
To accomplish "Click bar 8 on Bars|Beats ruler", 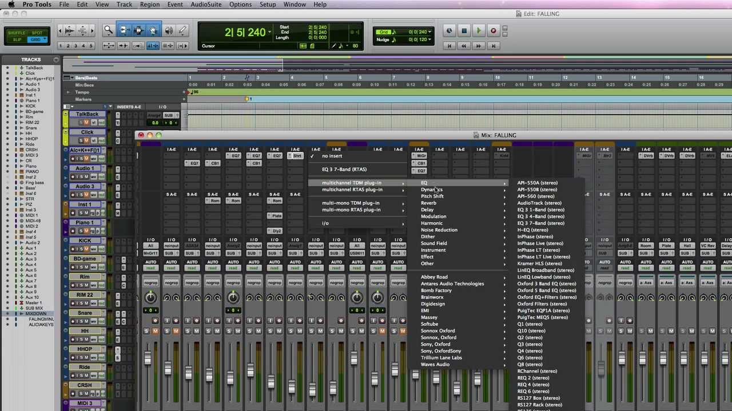I will 428,78.
